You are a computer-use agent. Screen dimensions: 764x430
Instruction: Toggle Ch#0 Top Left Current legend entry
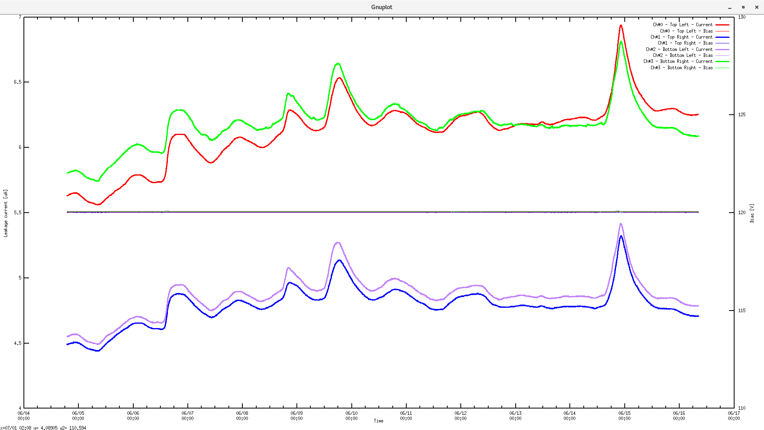tap(682, 25)
